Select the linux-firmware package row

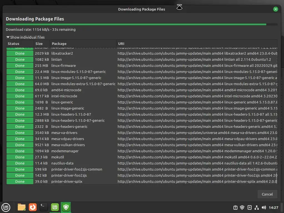tap(142, 65)
